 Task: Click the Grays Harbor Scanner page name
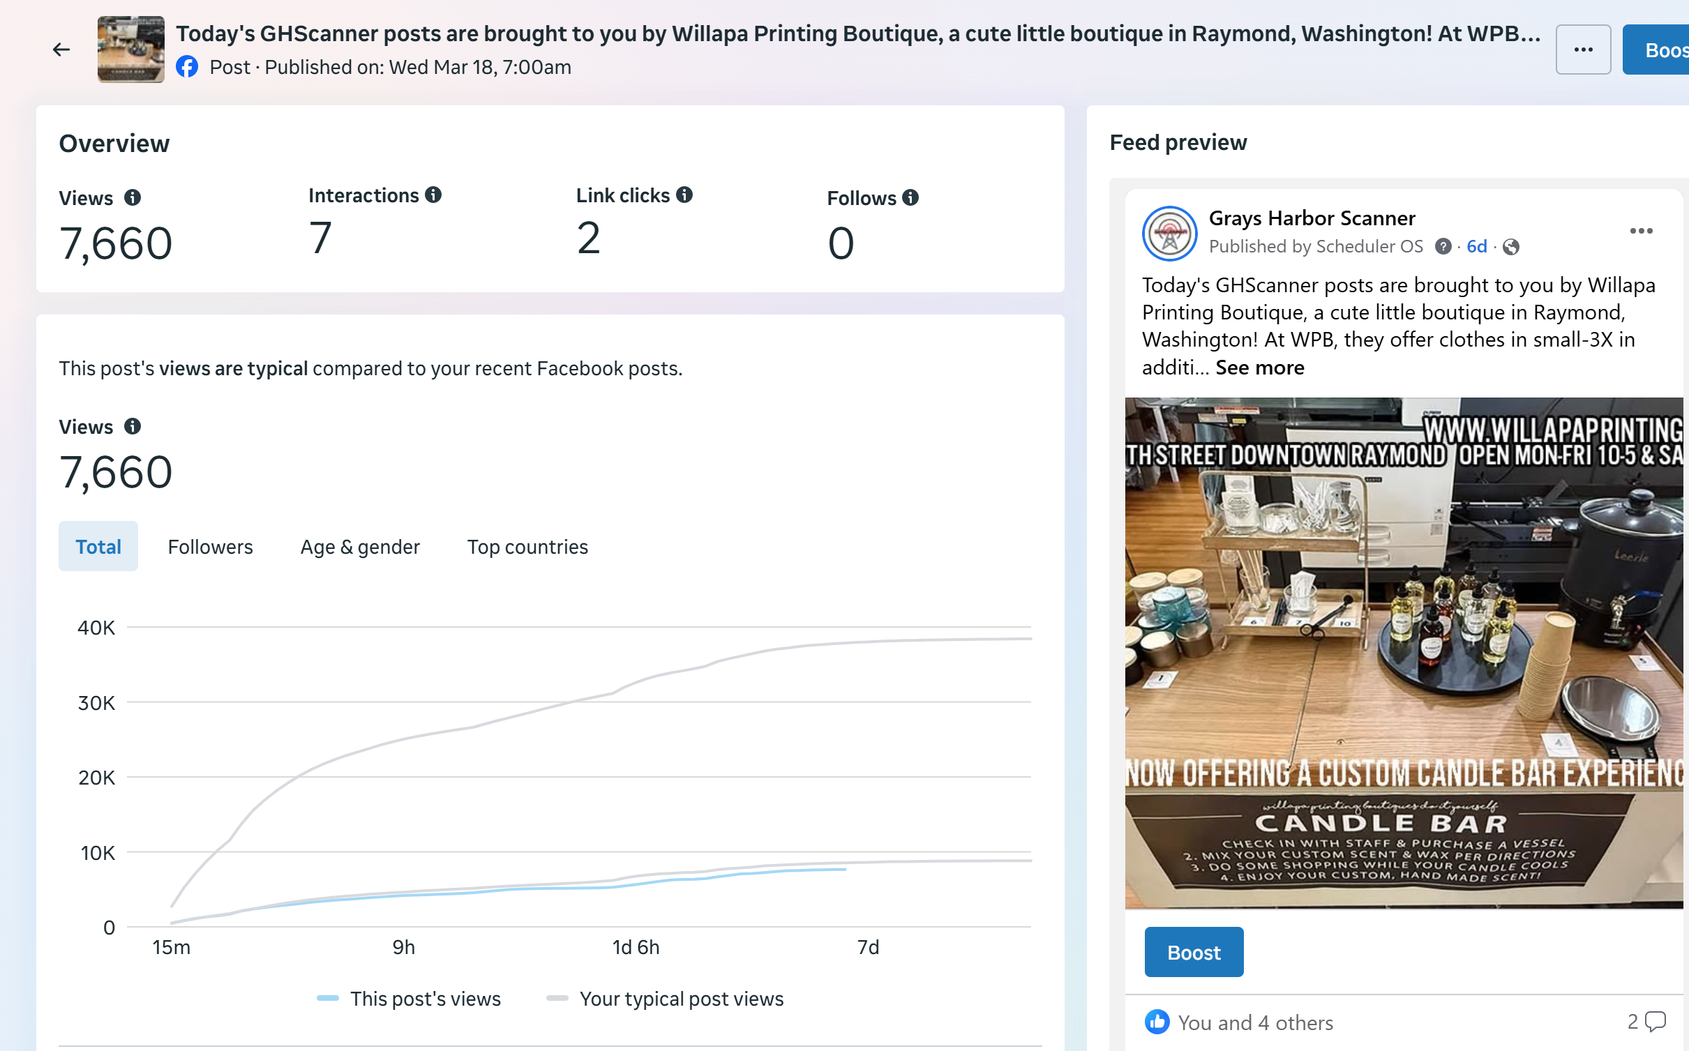[x=1312, y=218]
